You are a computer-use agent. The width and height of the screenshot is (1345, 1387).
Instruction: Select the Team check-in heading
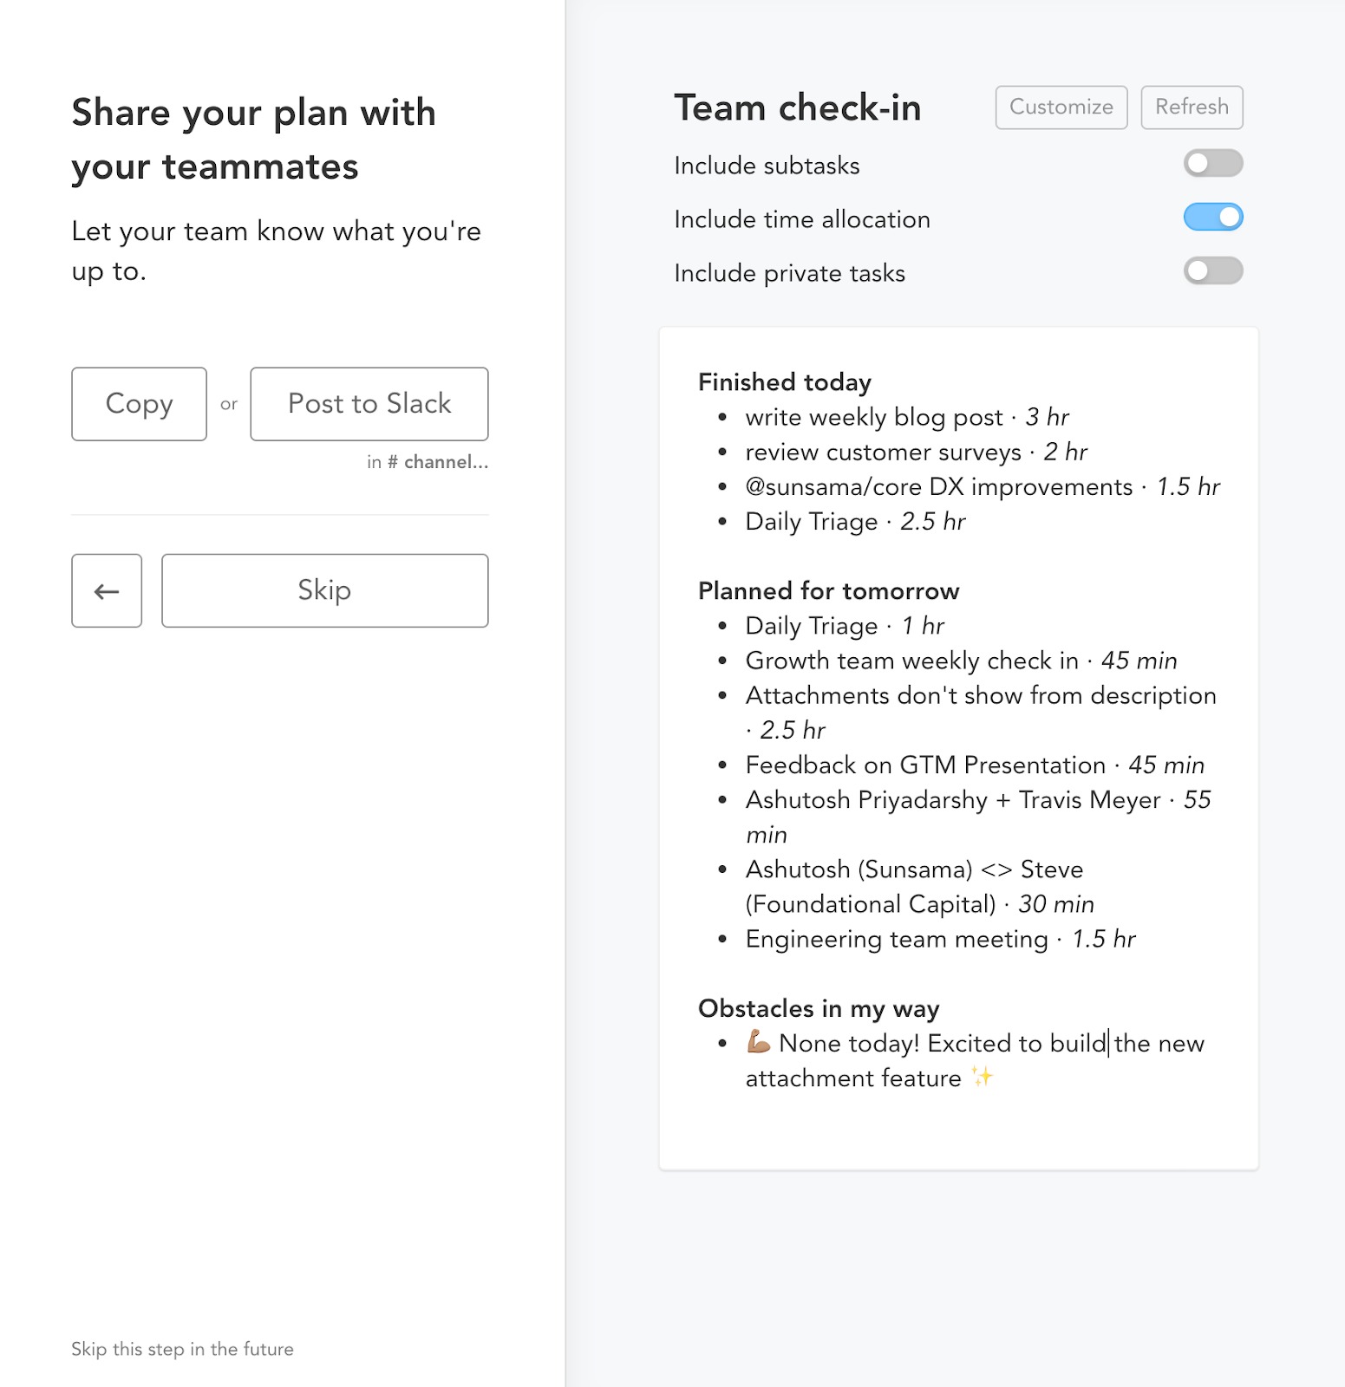798,107
